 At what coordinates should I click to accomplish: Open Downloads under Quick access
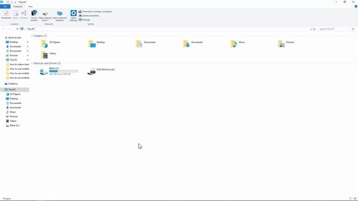click(15, 46)
